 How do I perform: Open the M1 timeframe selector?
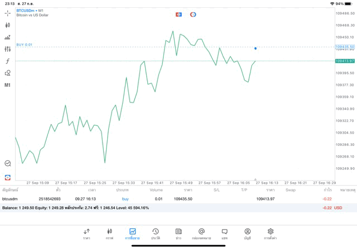coord(8,85)
